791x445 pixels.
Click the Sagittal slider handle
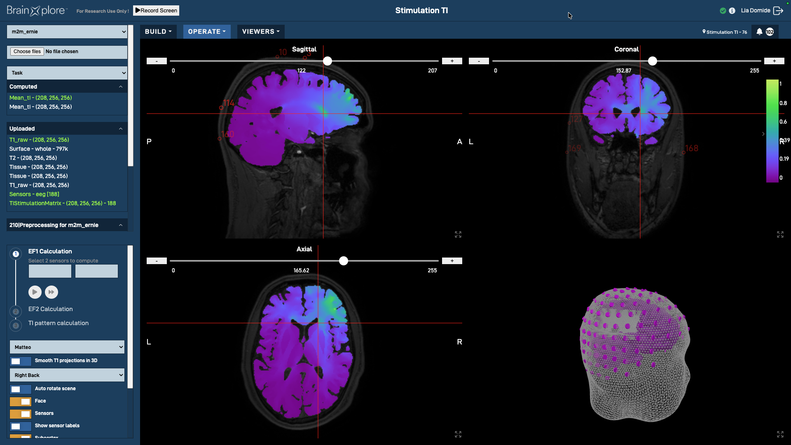[328, 61]
